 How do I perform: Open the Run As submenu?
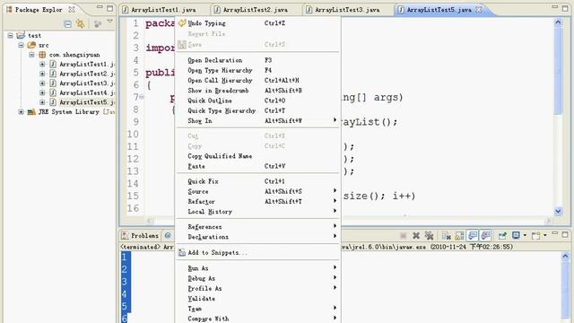[258, 268]
